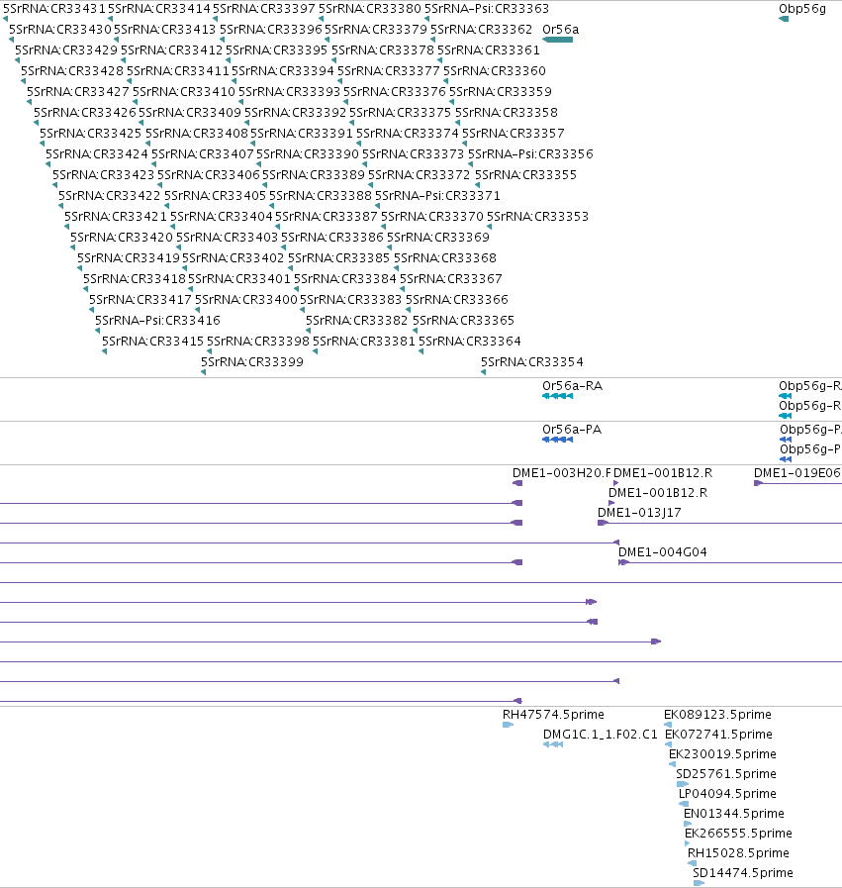
Task: Select the 5SrRNA:CR33417 label
Action: pyautogui.click(x=140, y=299)
